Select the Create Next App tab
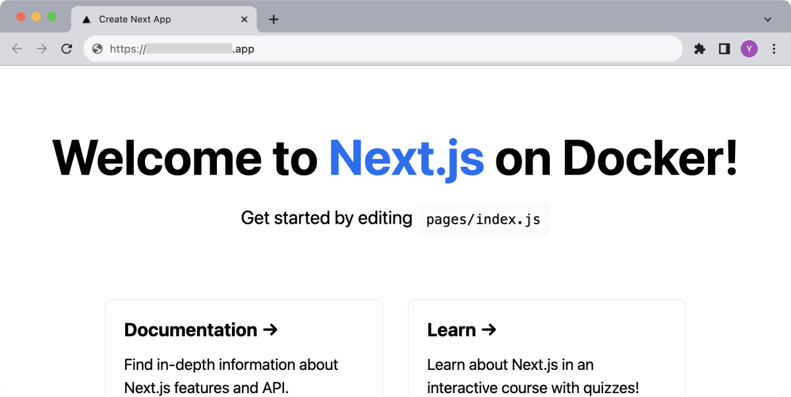The height and width of the screenshot is (397, 791). pyautogui.click(x=162, y=19)
